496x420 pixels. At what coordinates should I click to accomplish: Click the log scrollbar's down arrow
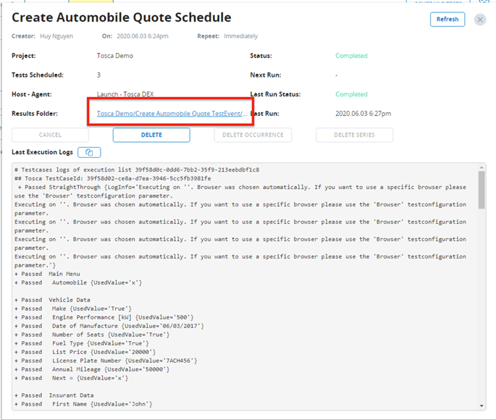[x=481, y=406]
